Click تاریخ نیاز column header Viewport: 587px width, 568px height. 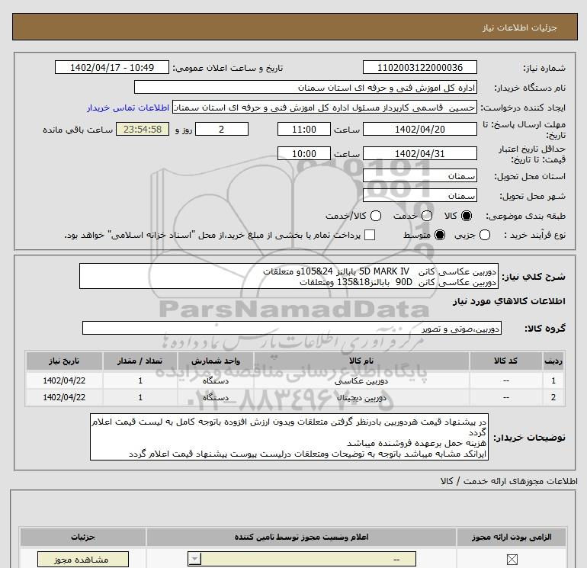pyautogui.click(x=64, y=361)
